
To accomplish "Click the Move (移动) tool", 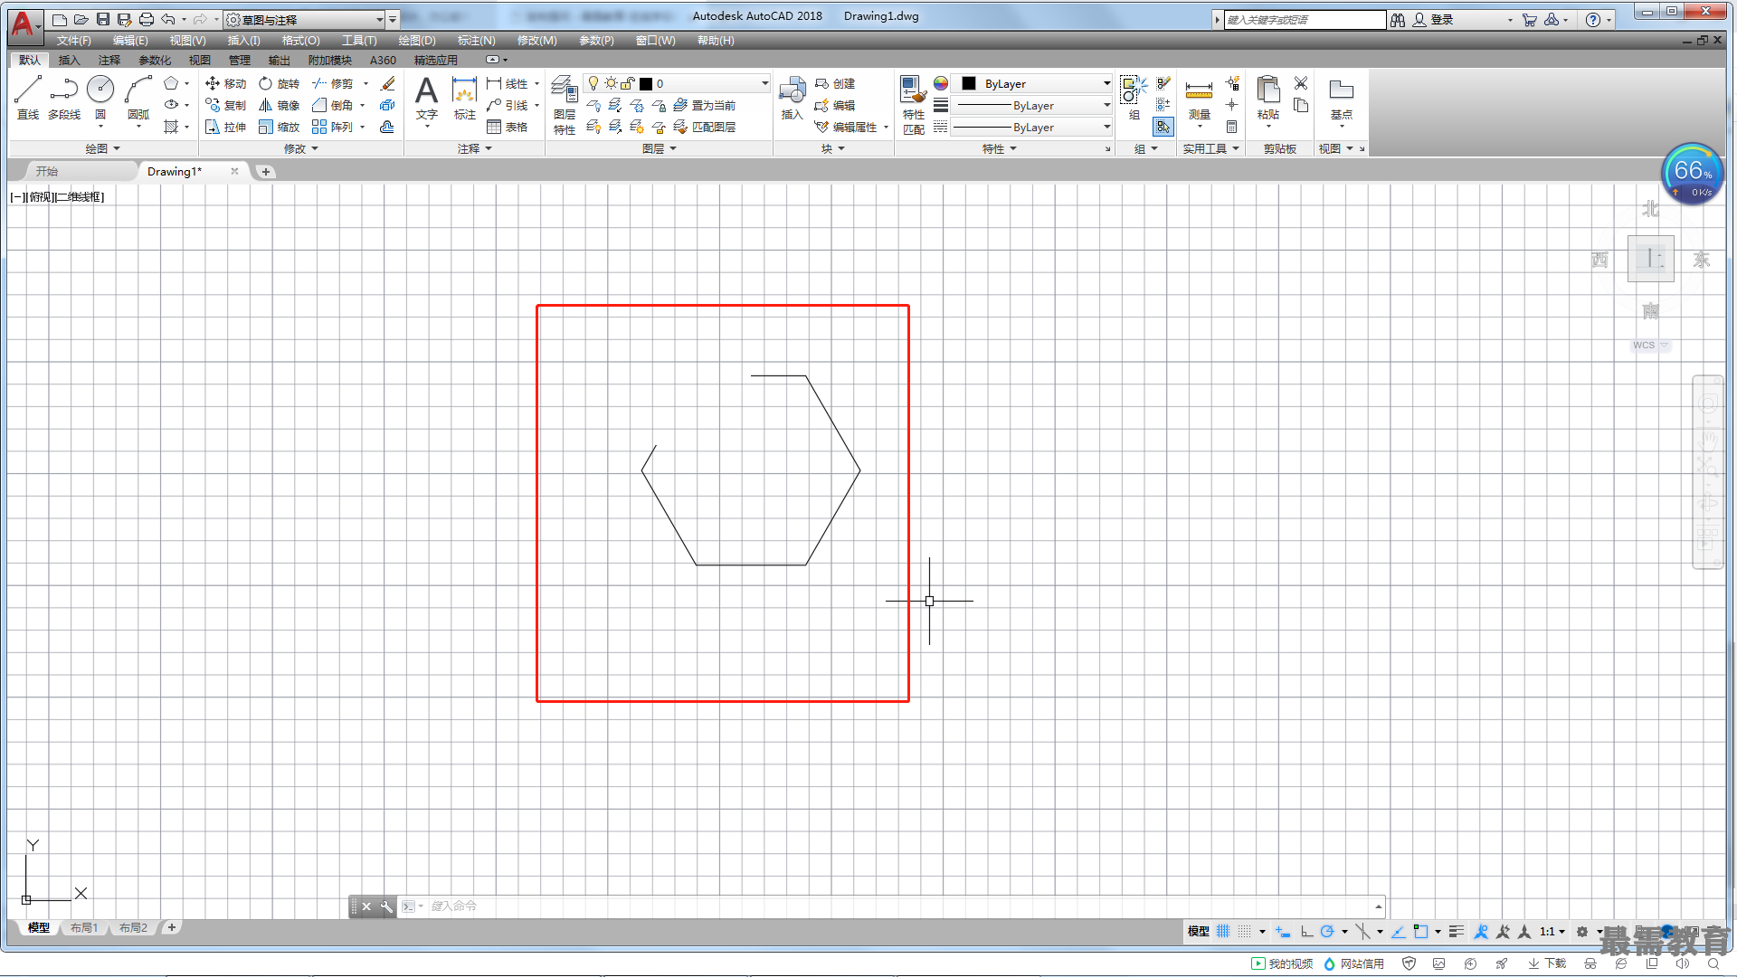I will (x=226, y=83).
